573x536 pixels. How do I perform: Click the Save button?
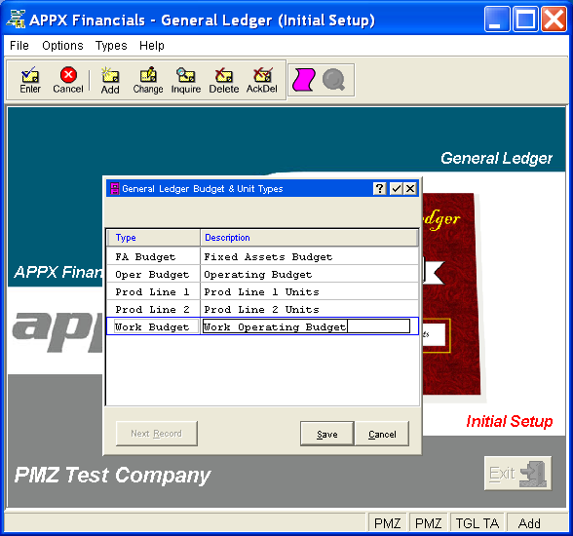coord(327,434)
